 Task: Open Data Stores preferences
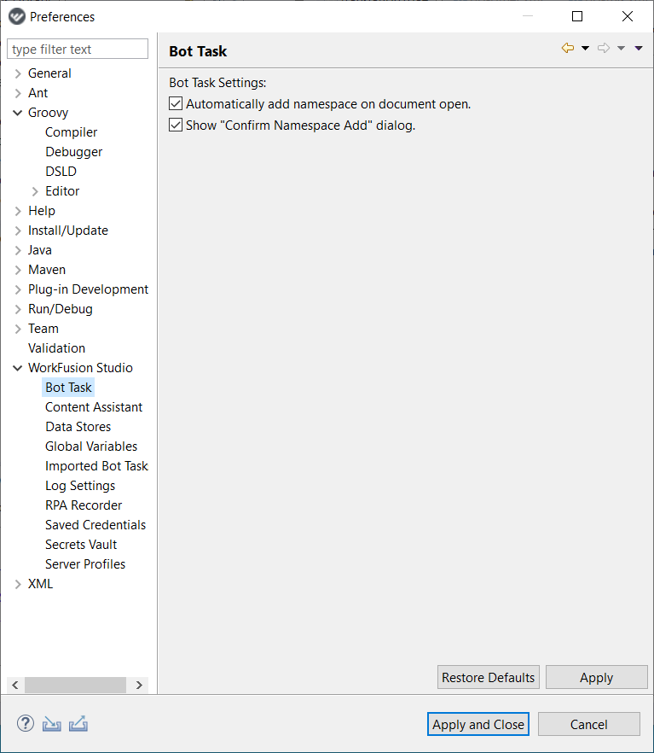pyautogui.click(x=78, y=427)
